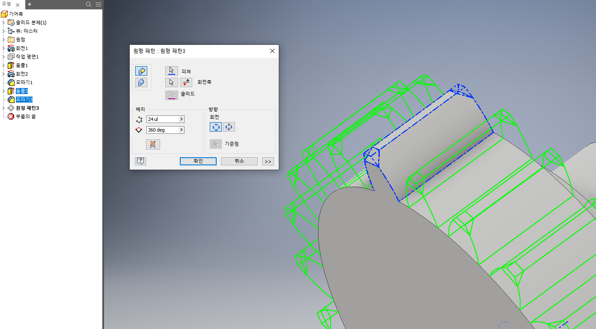Close the 원형 패턴 dialog
The image size is (596, 329).
pos(272,51)
